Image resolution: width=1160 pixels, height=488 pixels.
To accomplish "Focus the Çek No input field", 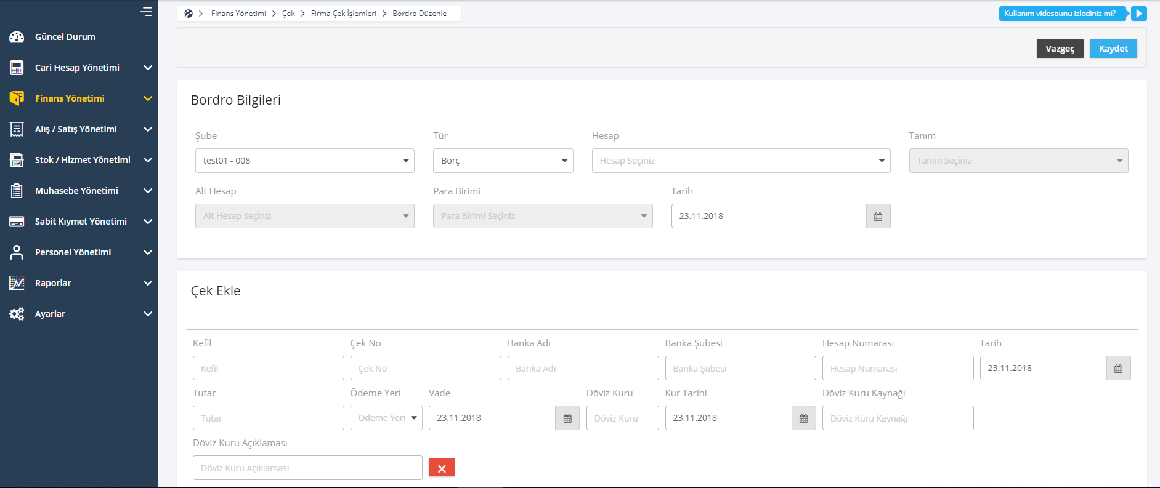I will click(426, 368).
